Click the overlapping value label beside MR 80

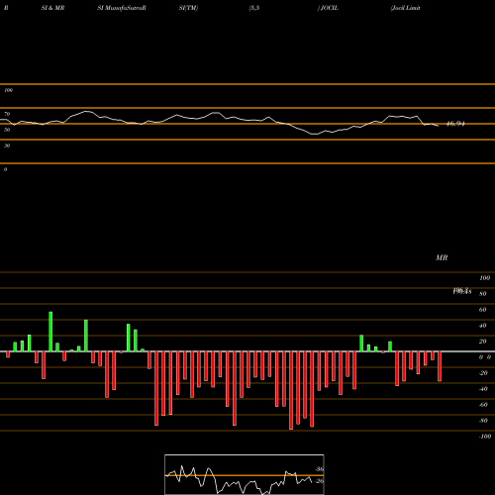(x=462, y=291)
